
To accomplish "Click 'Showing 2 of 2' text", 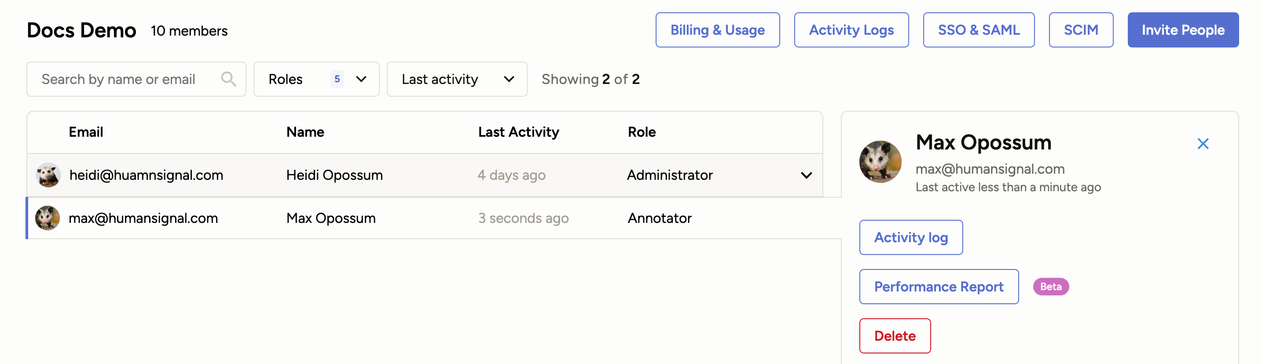I will 591,79.
